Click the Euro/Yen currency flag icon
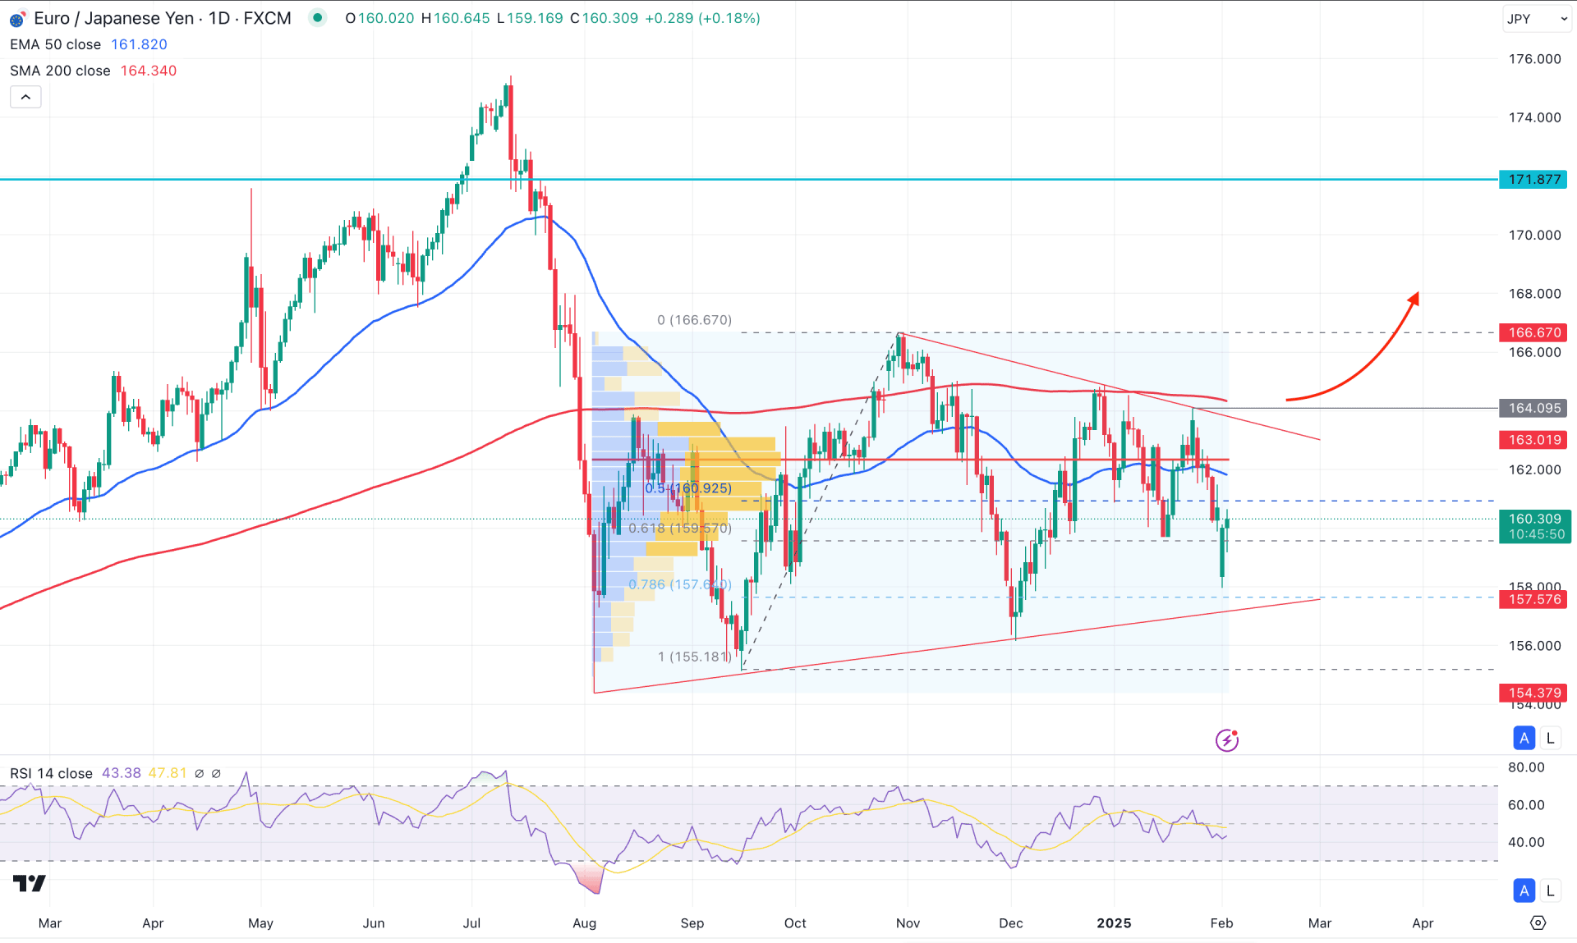This screenshot has width=1577, height=943. coord(17,19)
